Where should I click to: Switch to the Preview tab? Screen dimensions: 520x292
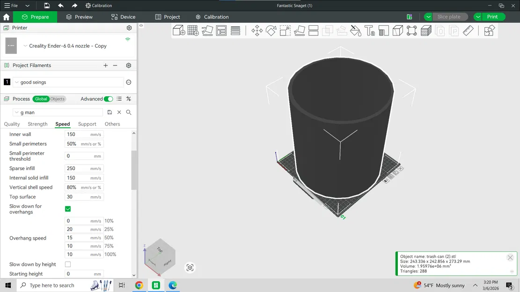coord(79,17)
